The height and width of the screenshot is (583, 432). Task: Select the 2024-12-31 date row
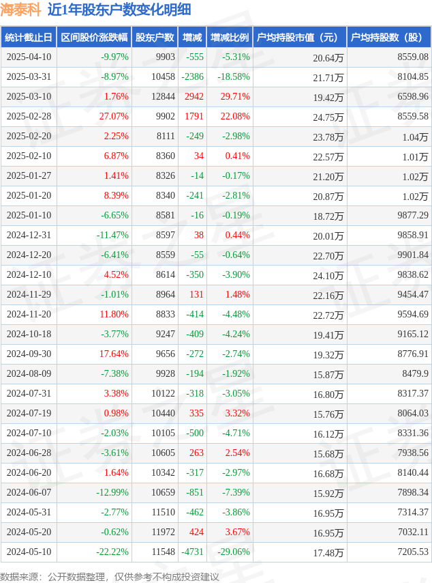click(216, 236)
